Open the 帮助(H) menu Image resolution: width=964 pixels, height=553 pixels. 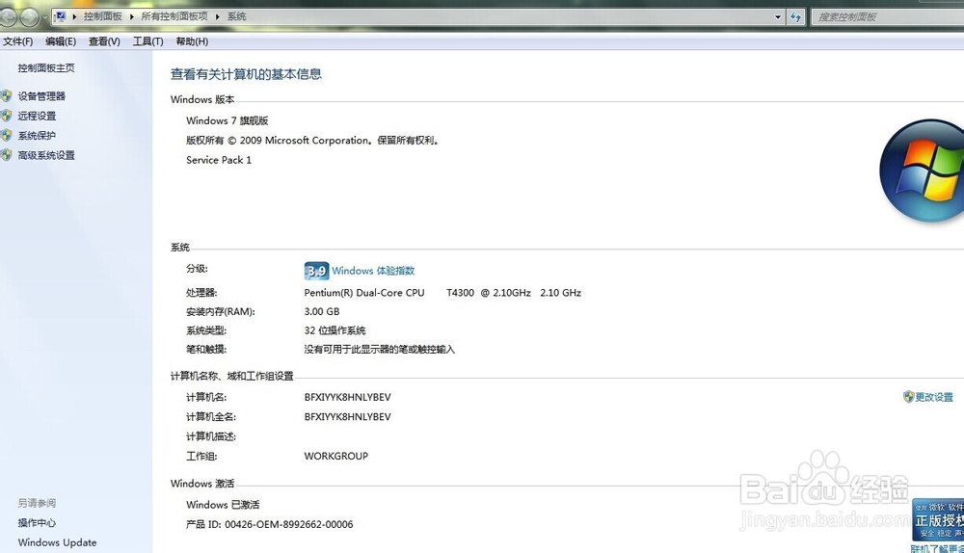(x=192, y=41)
